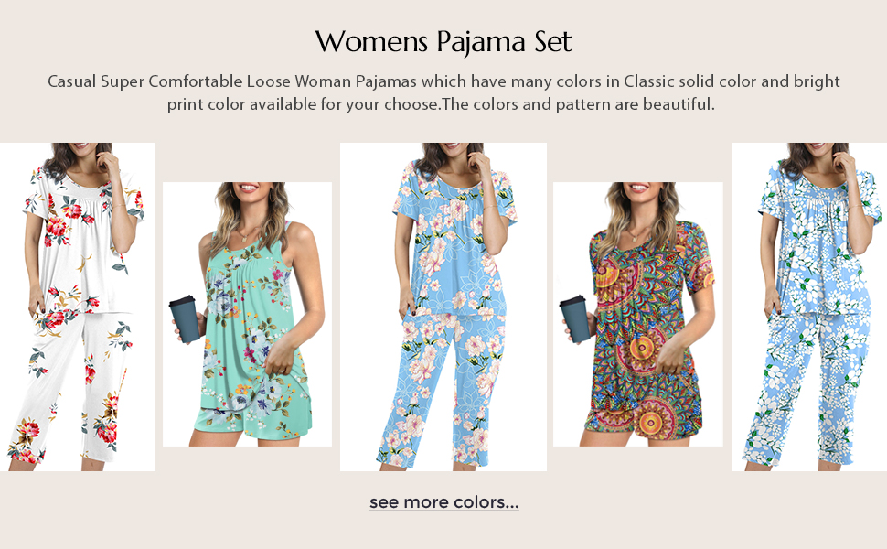Select the mint green tank pajama image
The image size is (887, 549).
247,314
